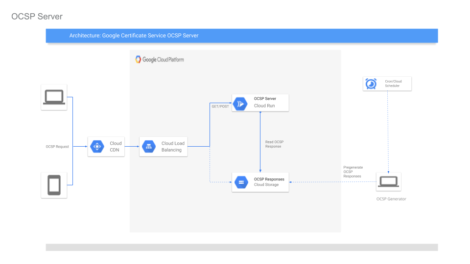Click the tablet client icon

point(54,185)
